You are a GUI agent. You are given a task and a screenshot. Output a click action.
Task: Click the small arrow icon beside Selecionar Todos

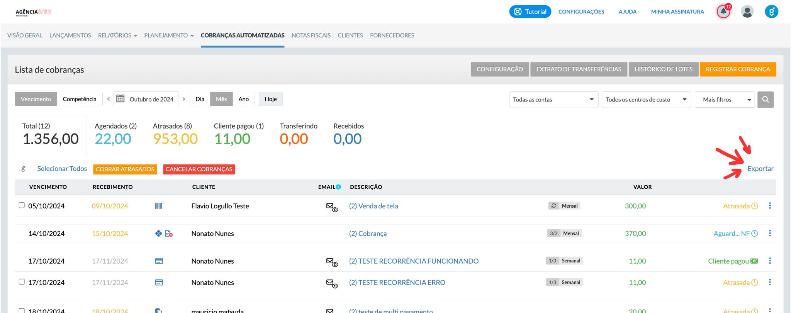pyautogui.click(x=24, y=169)
